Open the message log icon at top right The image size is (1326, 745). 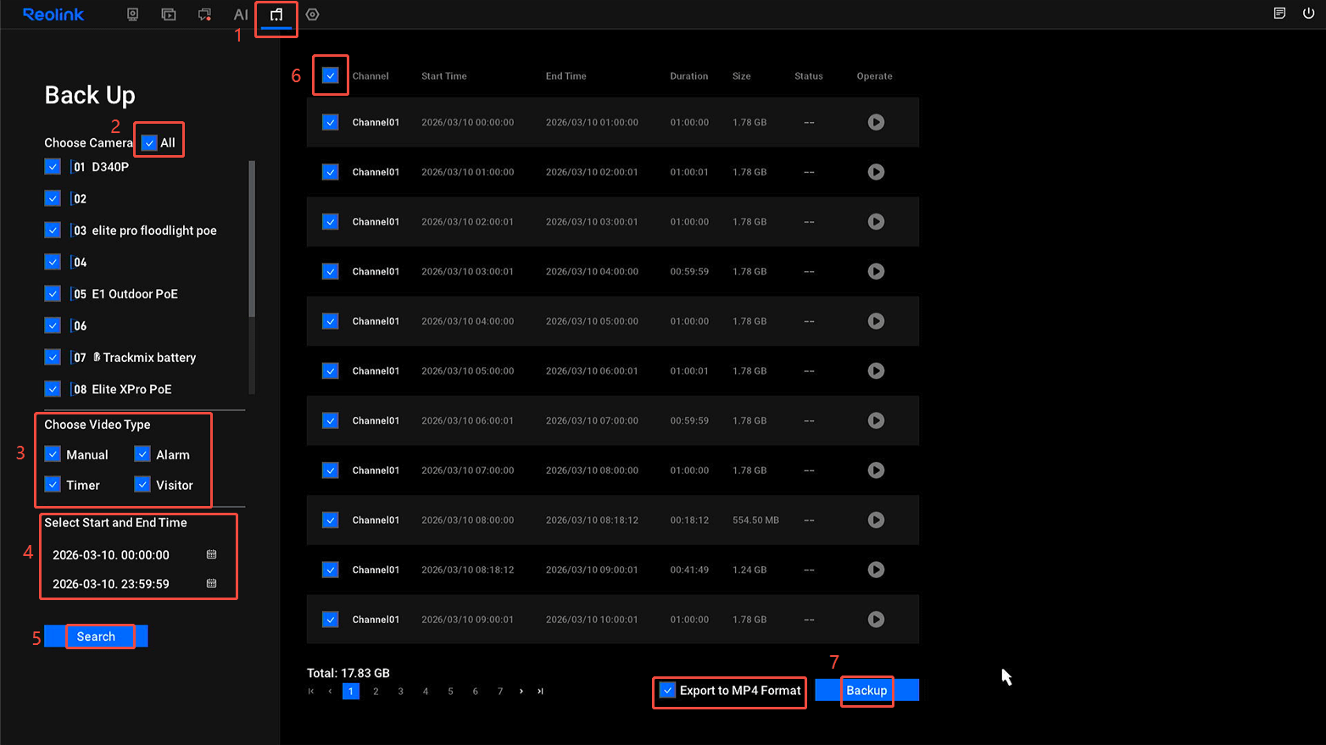pos(1279,14)
